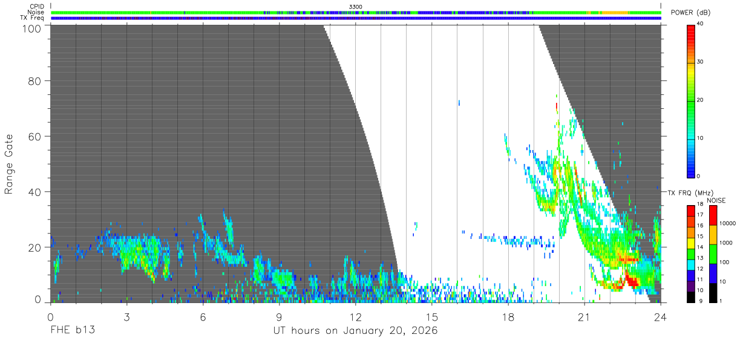Click the 18 hour tick label on time axis
Viewport: 743px width, 343px height.
[508, 316]
